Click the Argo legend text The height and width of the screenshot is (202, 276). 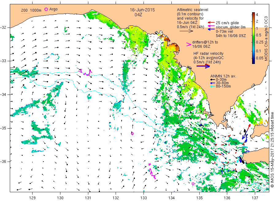[x=53, y=9]
